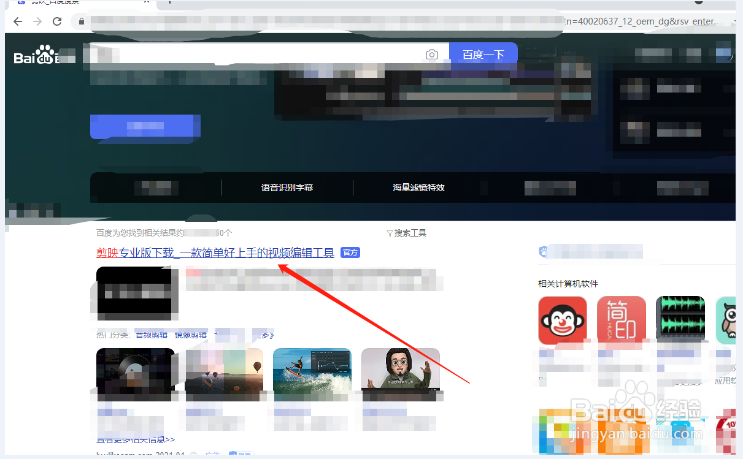Open 搜索工具 filter option

pyautogui.click(x=406, y=233)
